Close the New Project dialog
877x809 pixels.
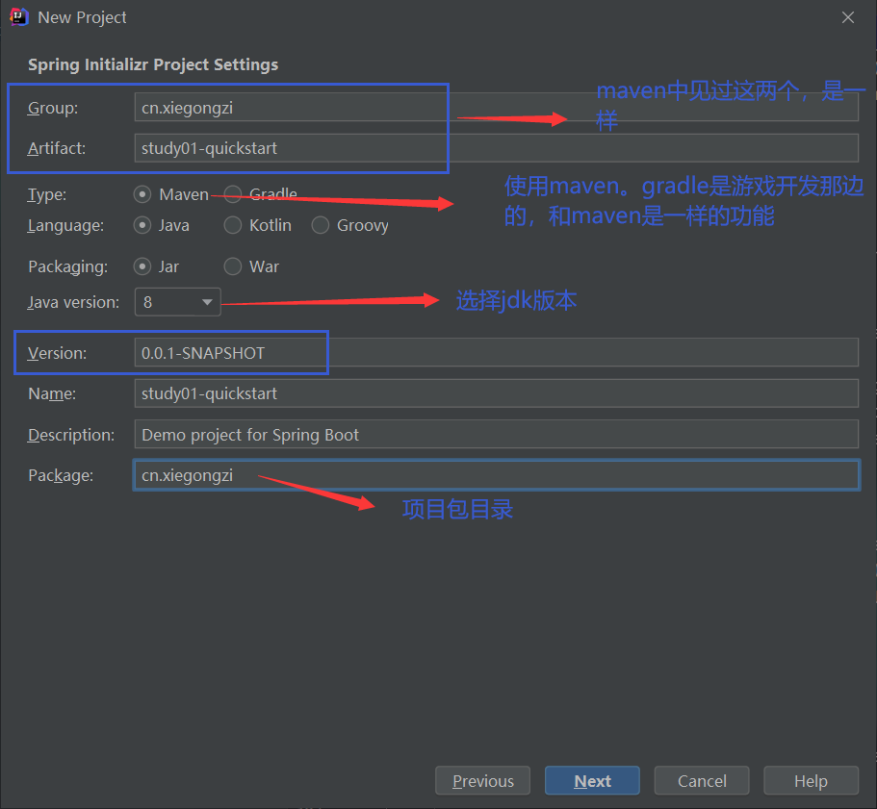pos(848,17)
